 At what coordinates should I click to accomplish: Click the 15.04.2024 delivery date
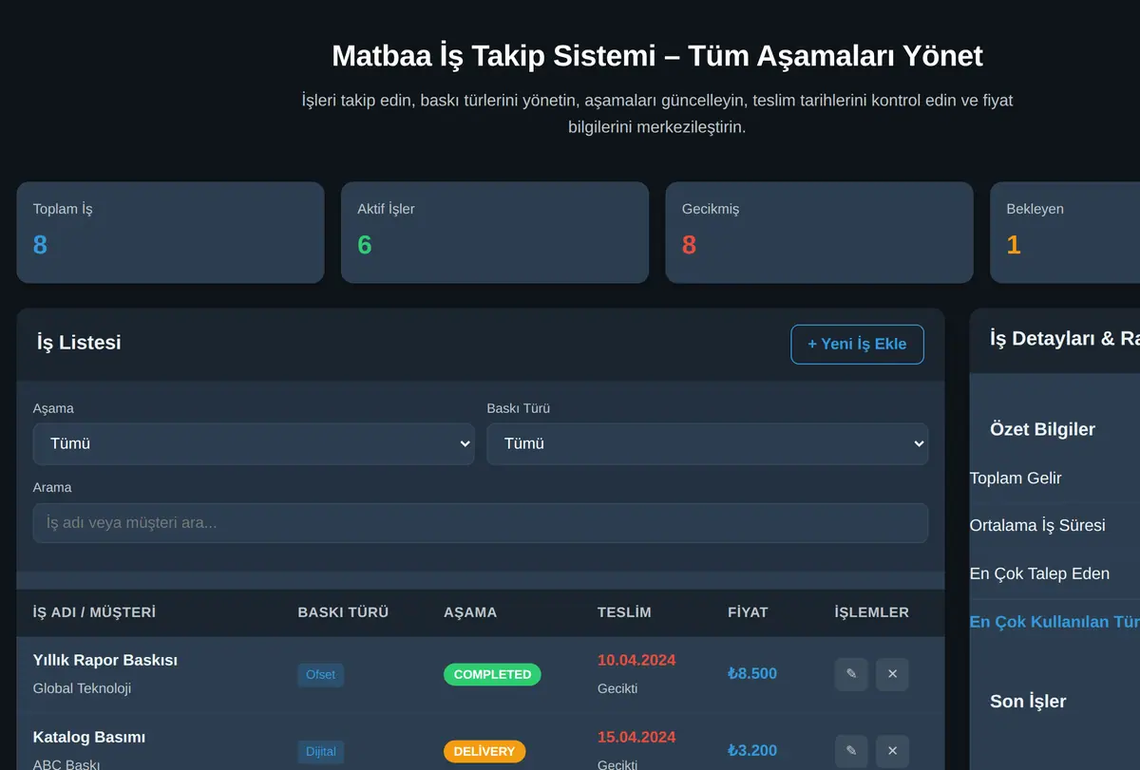click(636, 737)
